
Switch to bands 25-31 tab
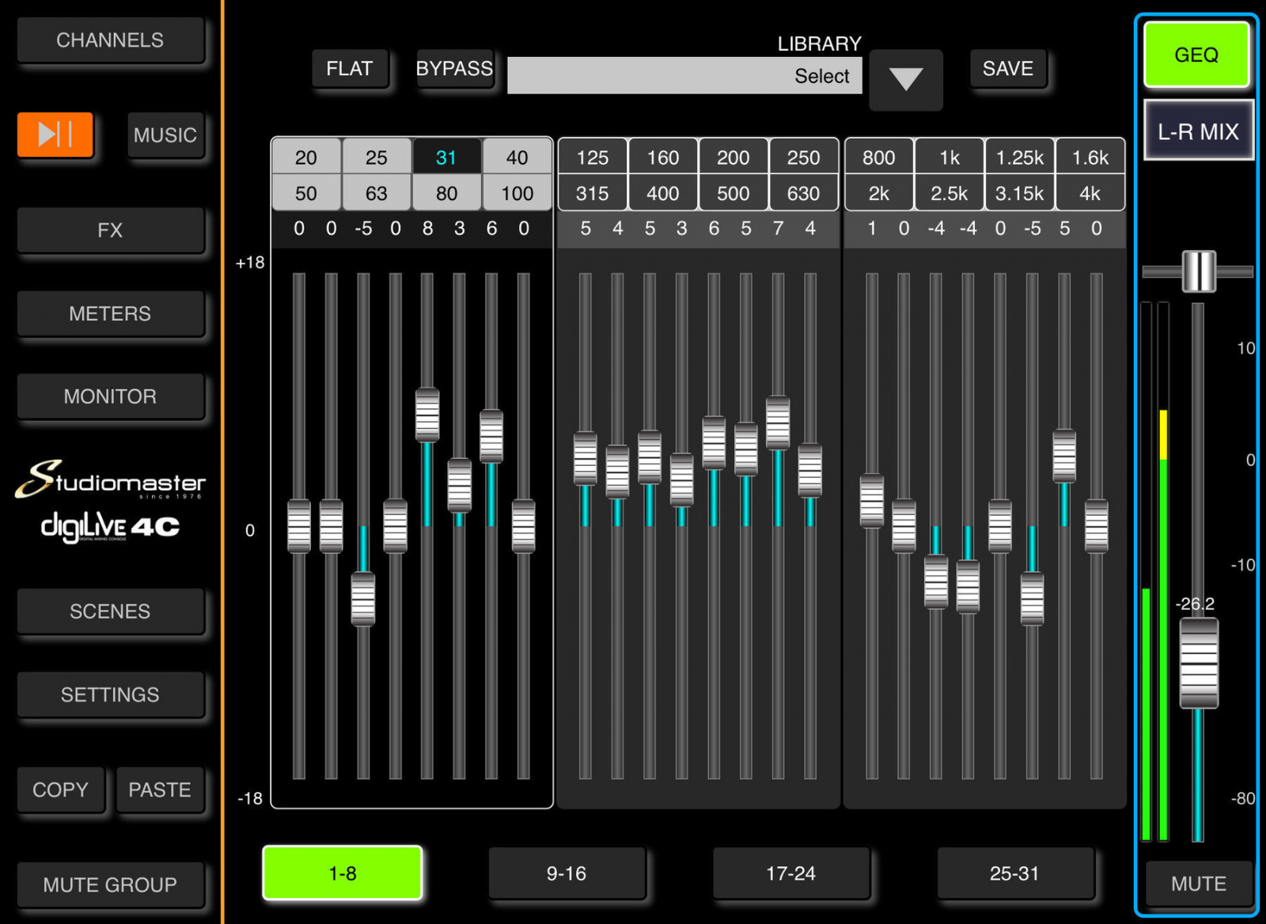click(x=1014, y=873)
